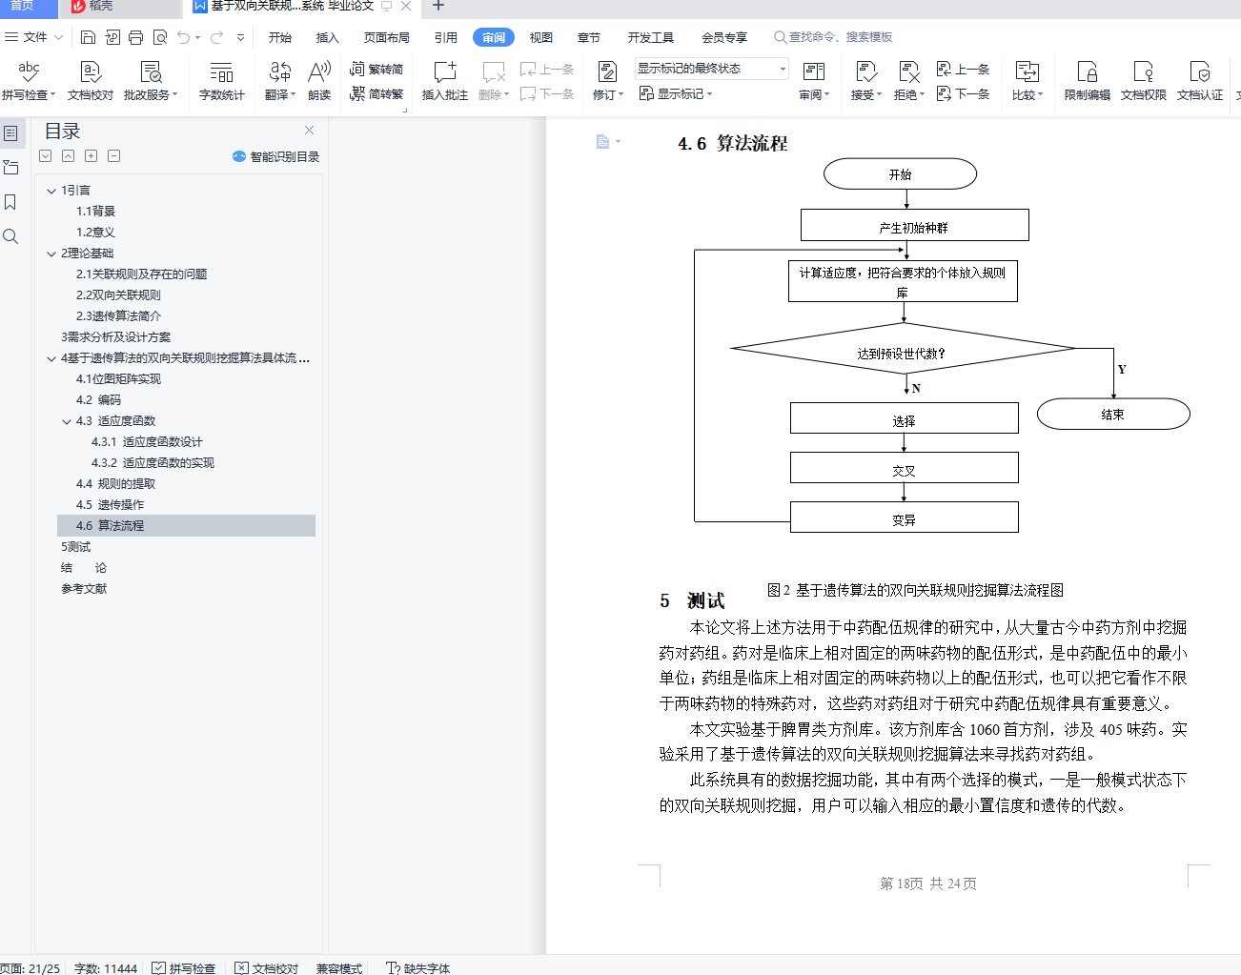The width and height of the screenshot is (1241, 975).
Task: Click 智能识别目录 smart outline button
Action: 276,156
